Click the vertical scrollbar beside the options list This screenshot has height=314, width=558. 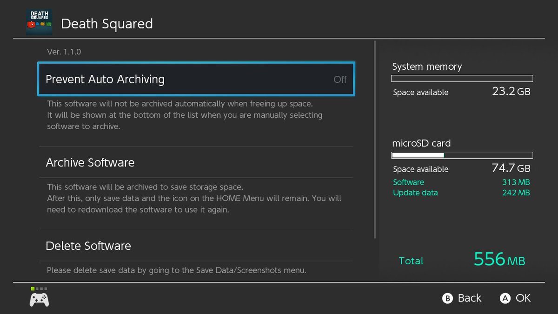pyautogui.click(x=375, y=140)
